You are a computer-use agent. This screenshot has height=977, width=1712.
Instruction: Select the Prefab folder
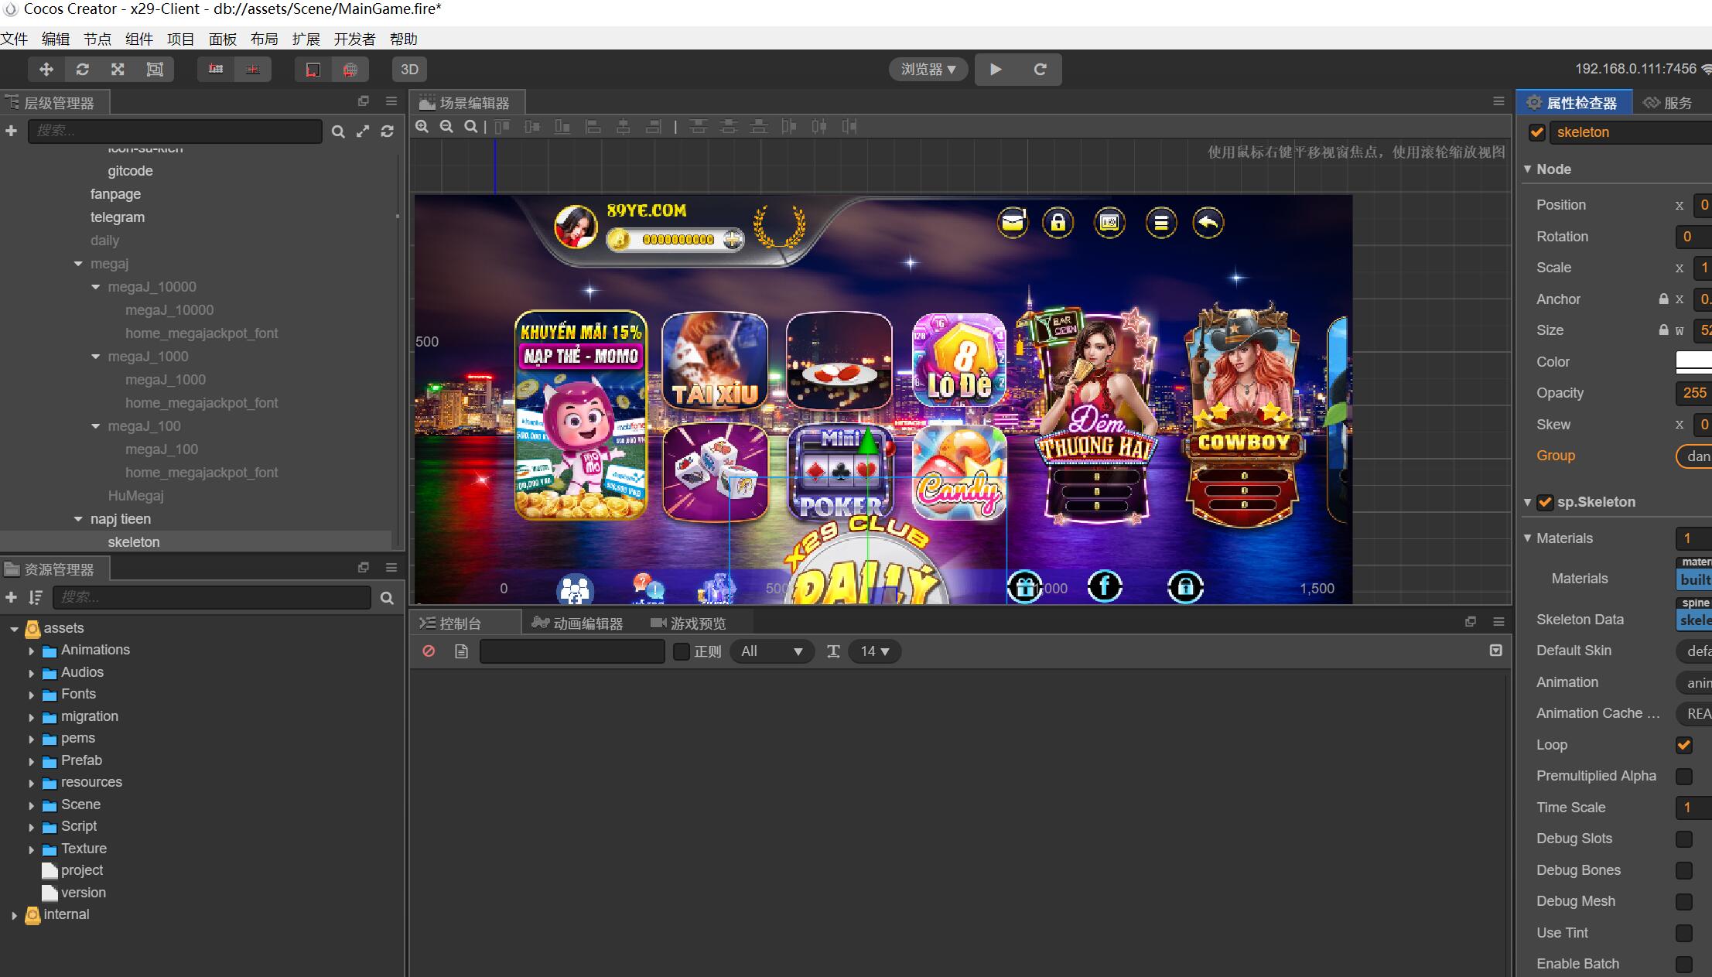[x=81, y=760]
